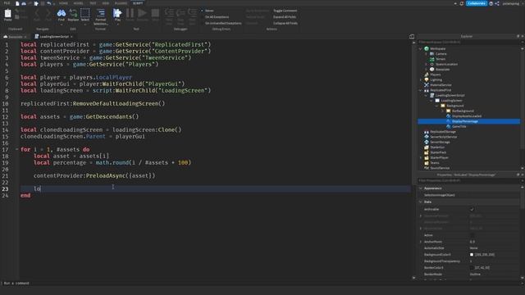This screenshot has height=295, width=525.
Task: Select Lighting in the Explorer
Action: pos(436,79)
